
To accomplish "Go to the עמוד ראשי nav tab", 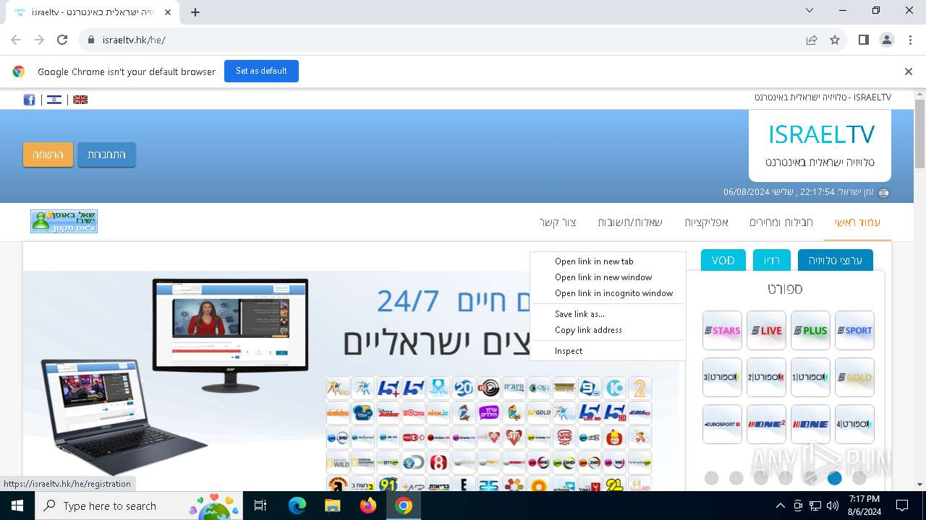I will [857, 222].
